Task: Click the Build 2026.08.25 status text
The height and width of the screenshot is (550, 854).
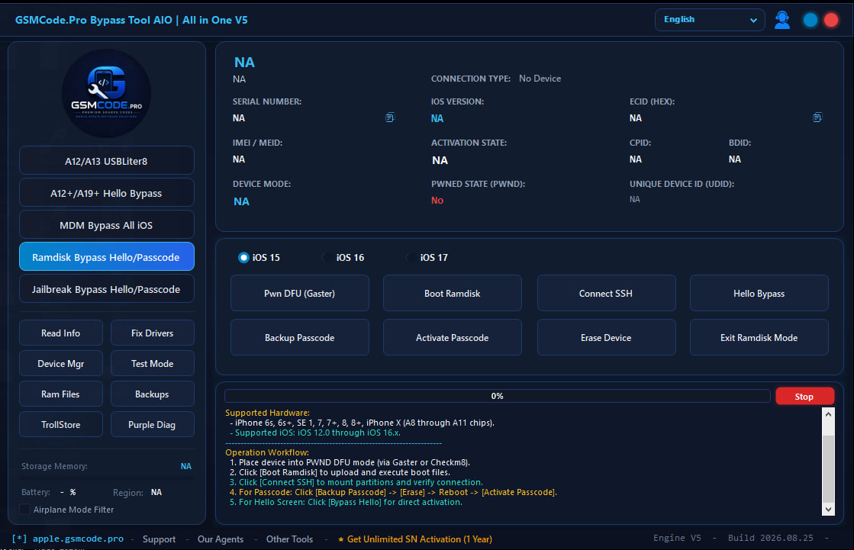Action: 771,538
